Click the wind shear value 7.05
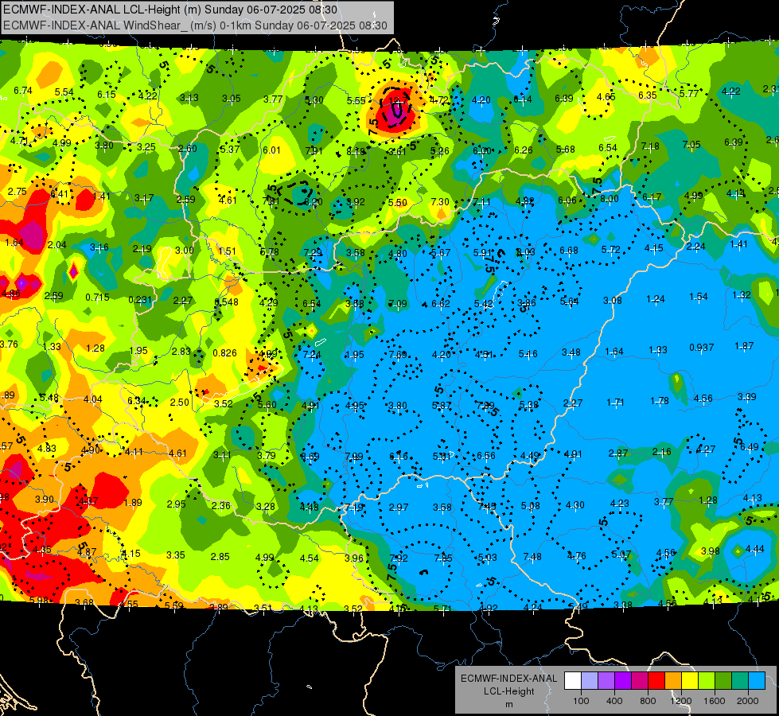The image size is (779, 716). point(691,145)
